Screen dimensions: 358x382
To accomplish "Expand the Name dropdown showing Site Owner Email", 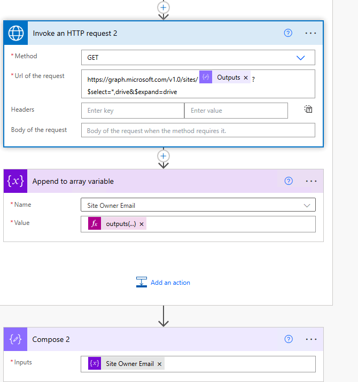I will tap(307, 206).
